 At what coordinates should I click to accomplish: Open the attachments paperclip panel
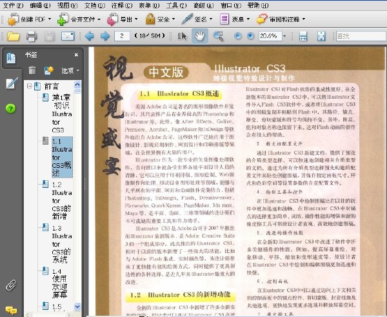pyautogui.click(x=11, y=285)
